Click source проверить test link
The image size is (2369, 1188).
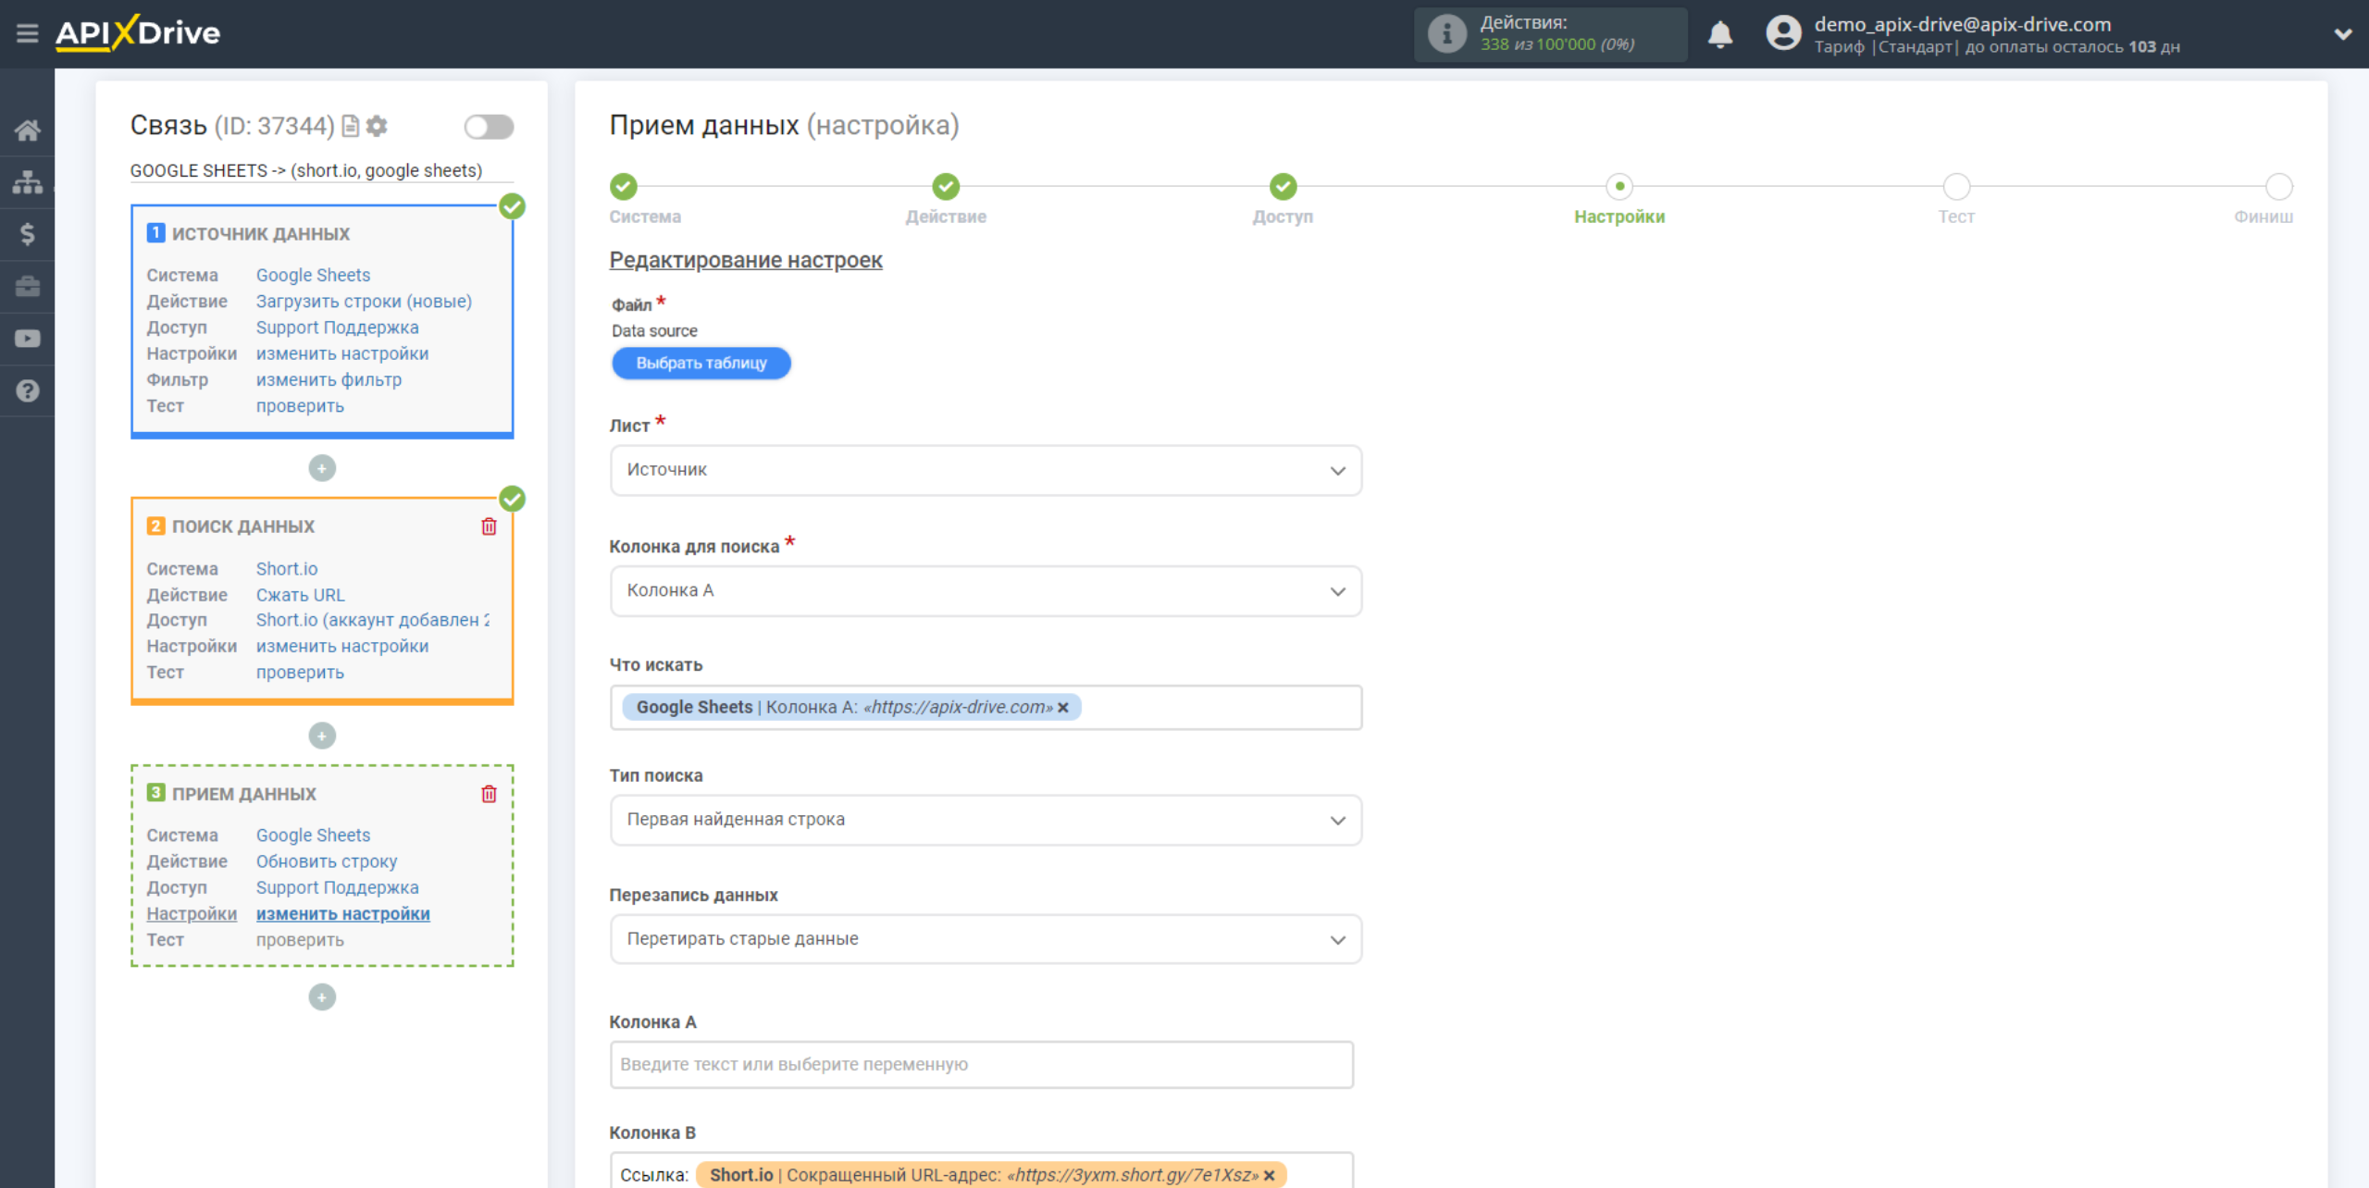tap(300, 406)
